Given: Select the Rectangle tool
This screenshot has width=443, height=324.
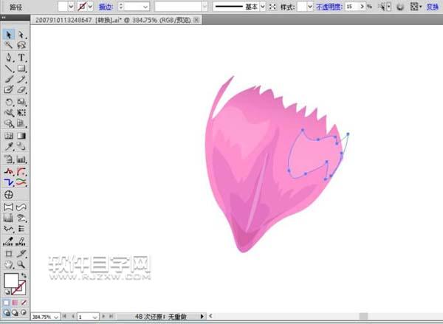Looking at the screenshot, I should point(21,69).
